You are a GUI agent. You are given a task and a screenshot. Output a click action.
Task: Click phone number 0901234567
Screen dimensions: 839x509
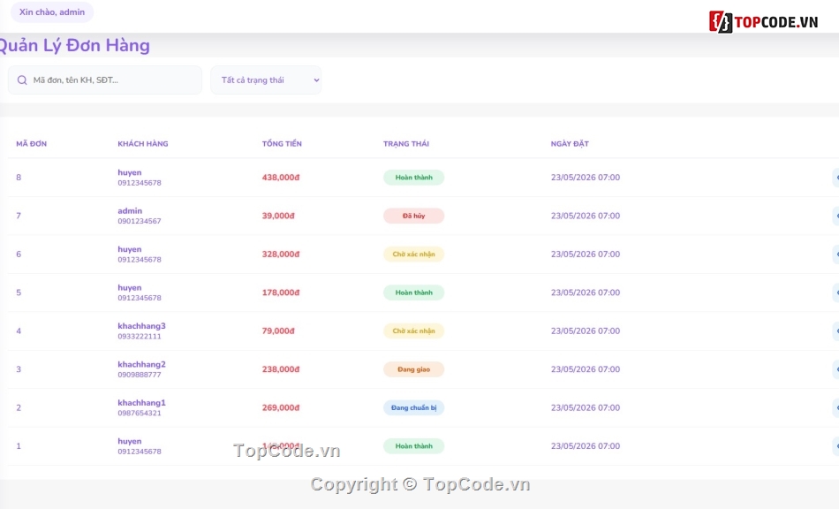click(140, 221)
